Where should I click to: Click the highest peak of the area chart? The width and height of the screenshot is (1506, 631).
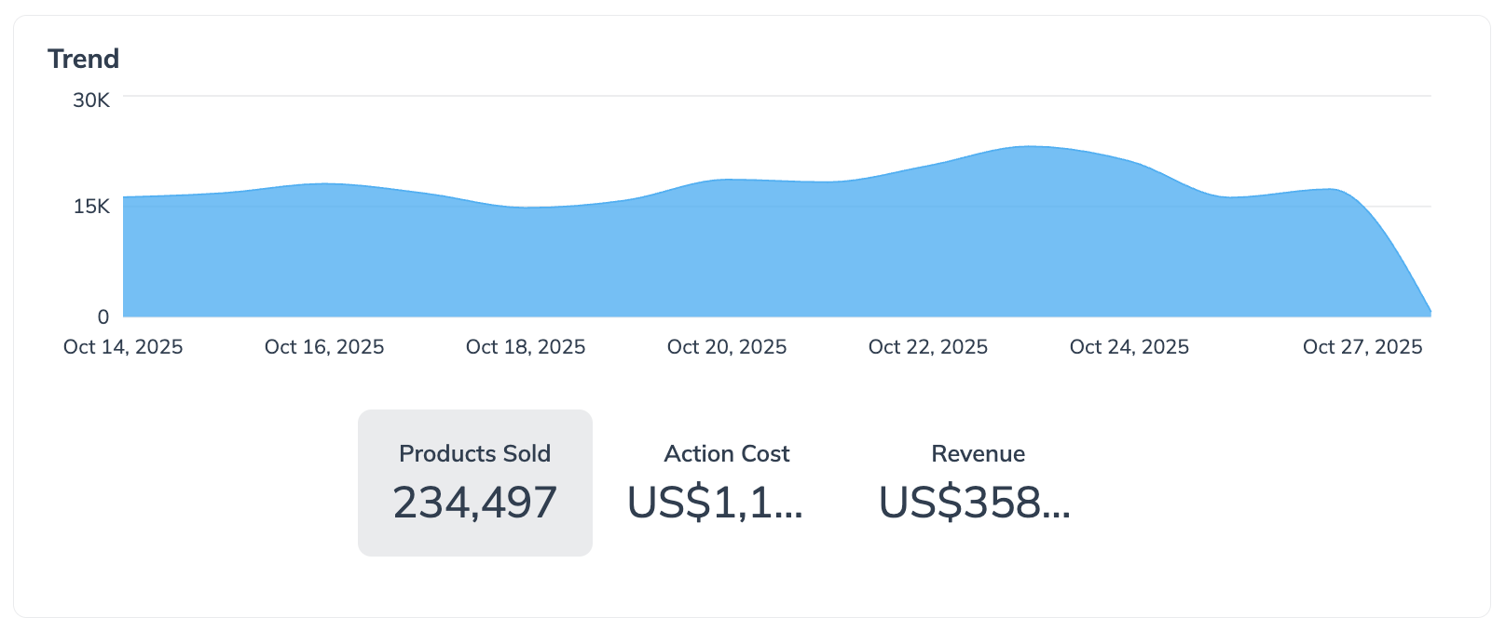pos(1029,147)
